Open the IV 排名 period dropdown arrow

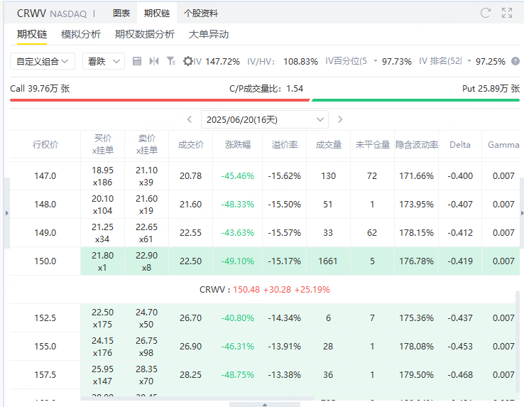pos(469,61)
